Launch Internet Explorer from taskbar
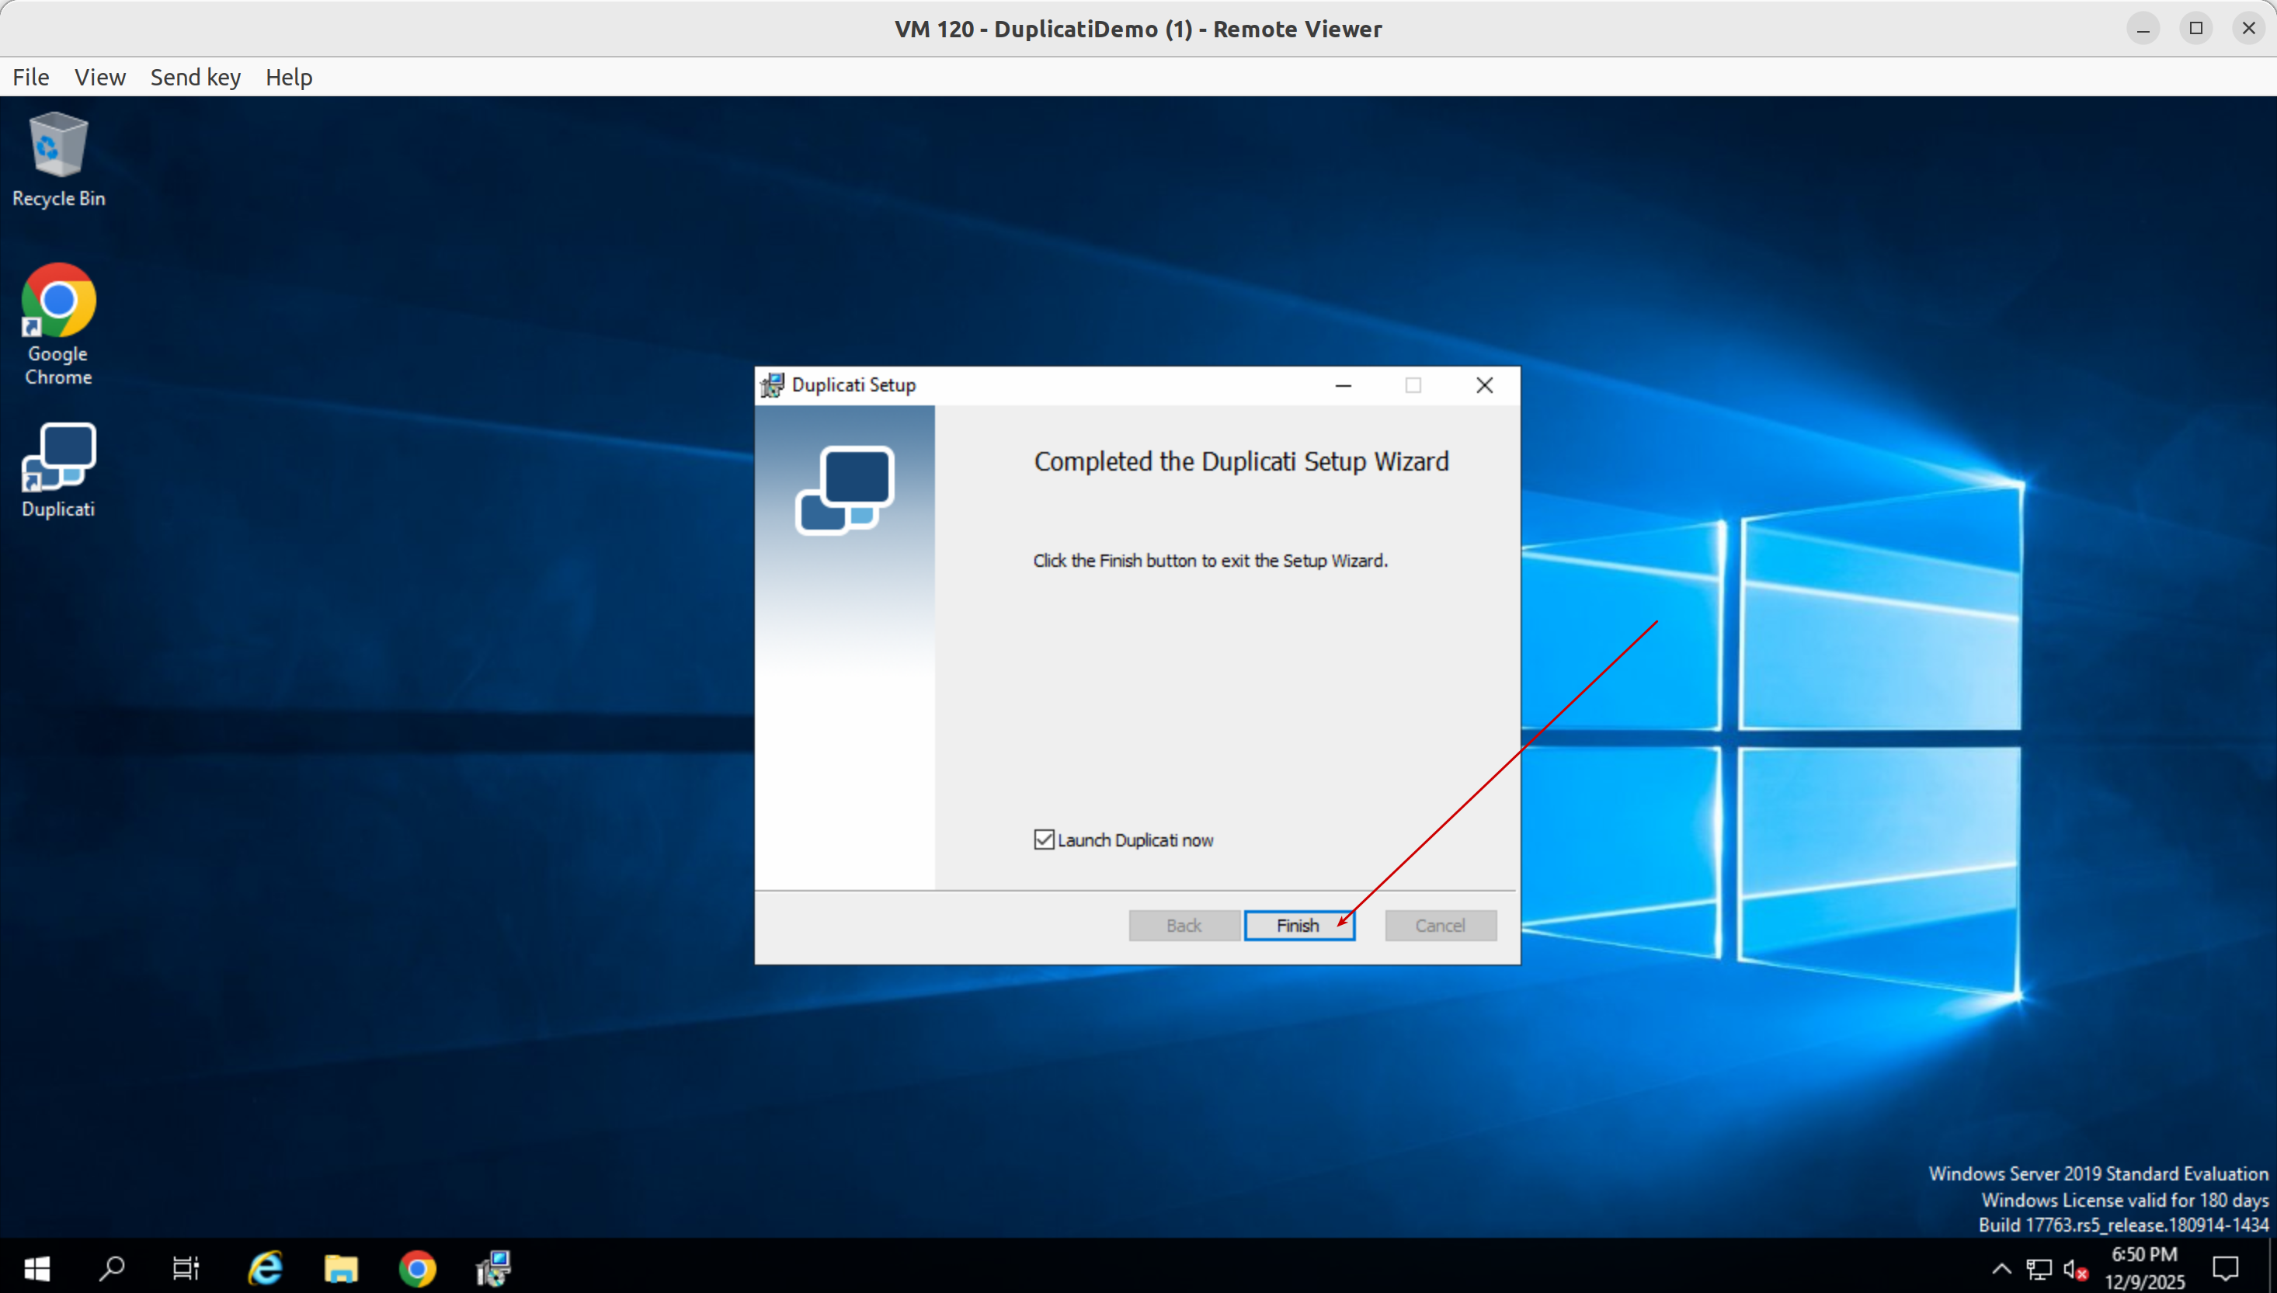The image size is (2277, 1293). pyautogui.click(x=265, y=1268)
